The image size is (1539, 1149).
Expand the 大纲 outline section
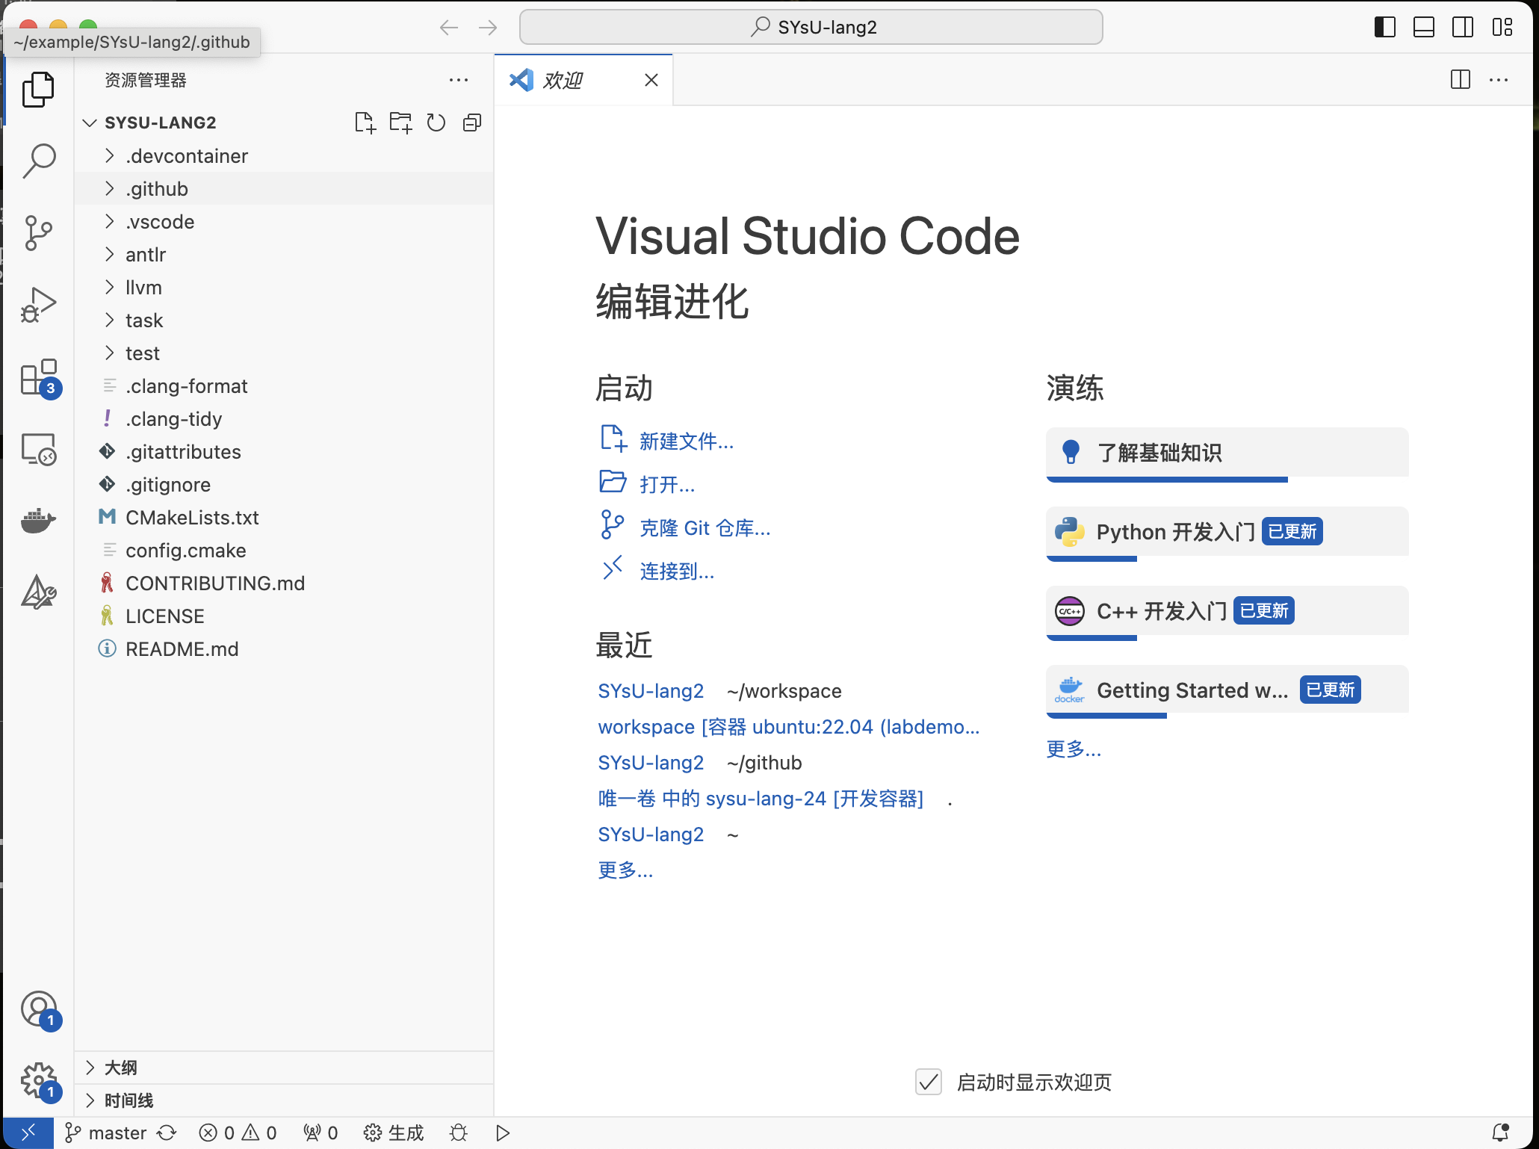coord(121,1067)
